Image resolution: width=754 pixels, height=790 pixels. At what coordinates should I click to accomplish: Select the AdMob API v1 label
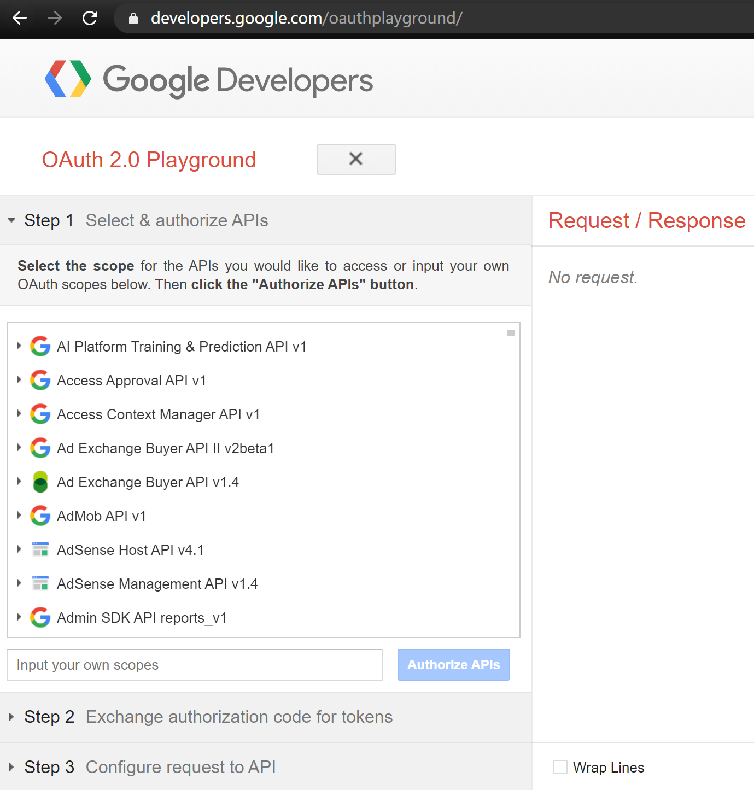click(101, 516)
